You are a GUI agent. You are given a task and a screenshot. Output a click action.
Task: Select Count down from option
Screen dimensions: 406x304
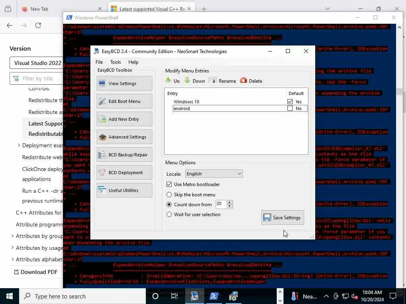pyautogui.click(x=169, y=205)
